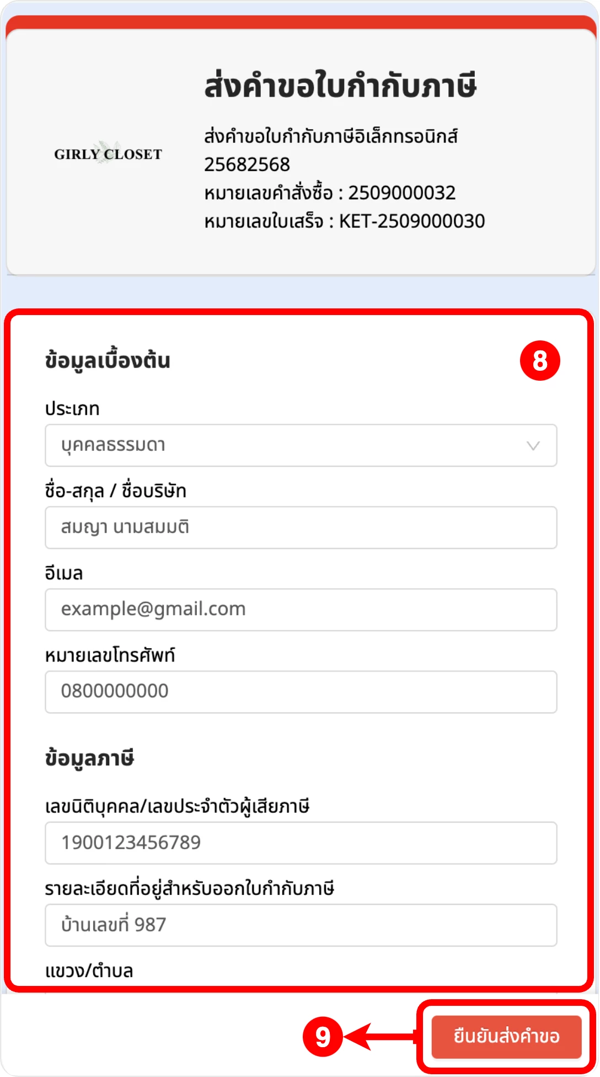Screen dimensions: 600x1077
Task: Open the บุคคลธรรมดา type dropdown
Action: [301, 446]
